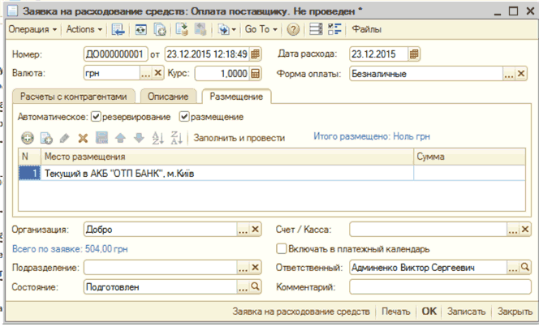Enable Включать в платежный календарь

click(x=282, y=249)
